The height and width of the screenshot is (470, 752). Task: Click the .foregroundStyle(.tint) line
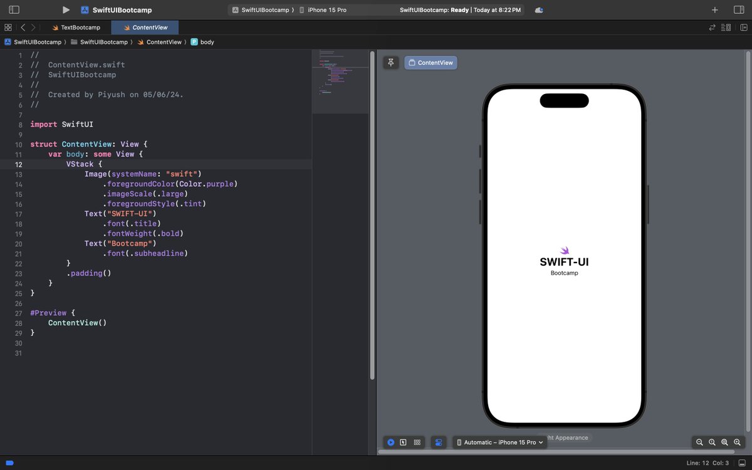[155, 204]
